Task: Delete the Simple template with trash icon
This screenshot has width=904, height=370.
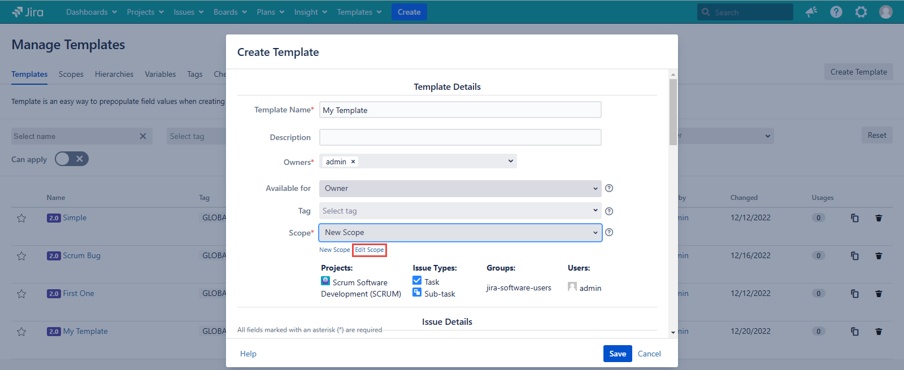Action: tap(879, 218)
